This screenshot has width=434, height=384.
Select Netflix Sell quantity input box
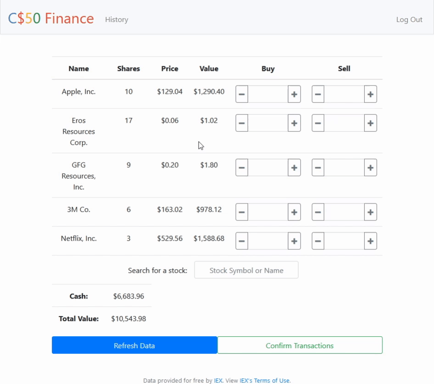[x=344, y=241]
